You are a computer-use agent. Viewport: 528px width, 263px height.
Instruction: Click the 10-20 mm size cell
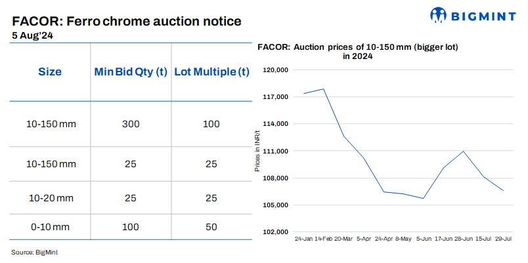tap(49, 197)
